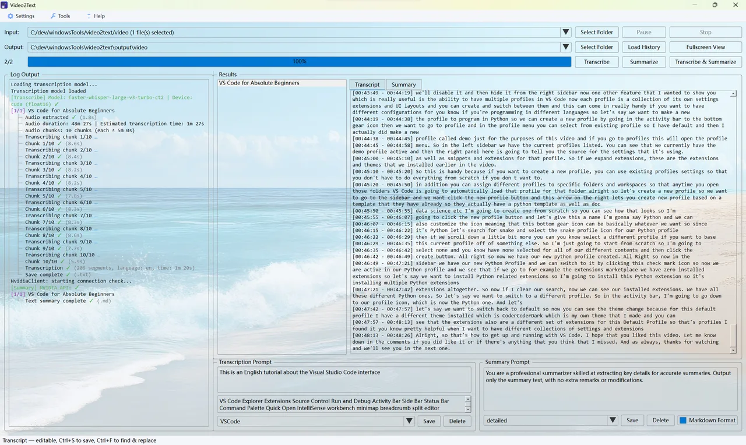This screenshot has width=746, height=445.
Task: Click the Input path text field
Action: point(294,33)
